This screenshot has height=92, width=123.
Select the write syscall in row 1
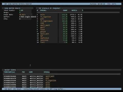pyautogui.click(x=43, y=15)
